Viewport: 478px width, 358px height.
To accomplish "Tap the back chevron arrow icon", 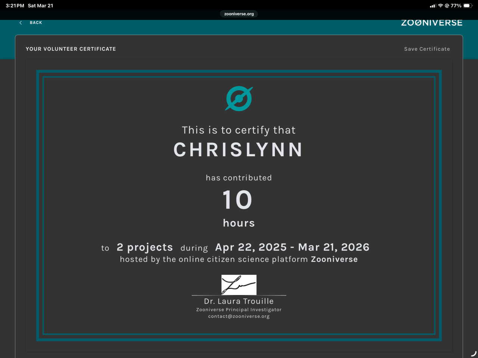I will click(21, 23).
